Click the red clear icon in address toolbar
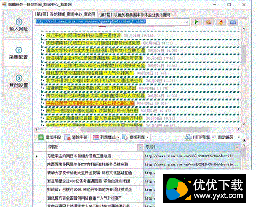This screenshot has width=257, height=207. click(221, 22)
